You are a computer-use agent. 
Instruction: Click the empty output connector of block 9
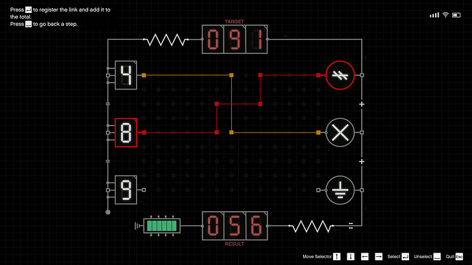point(144,190)
